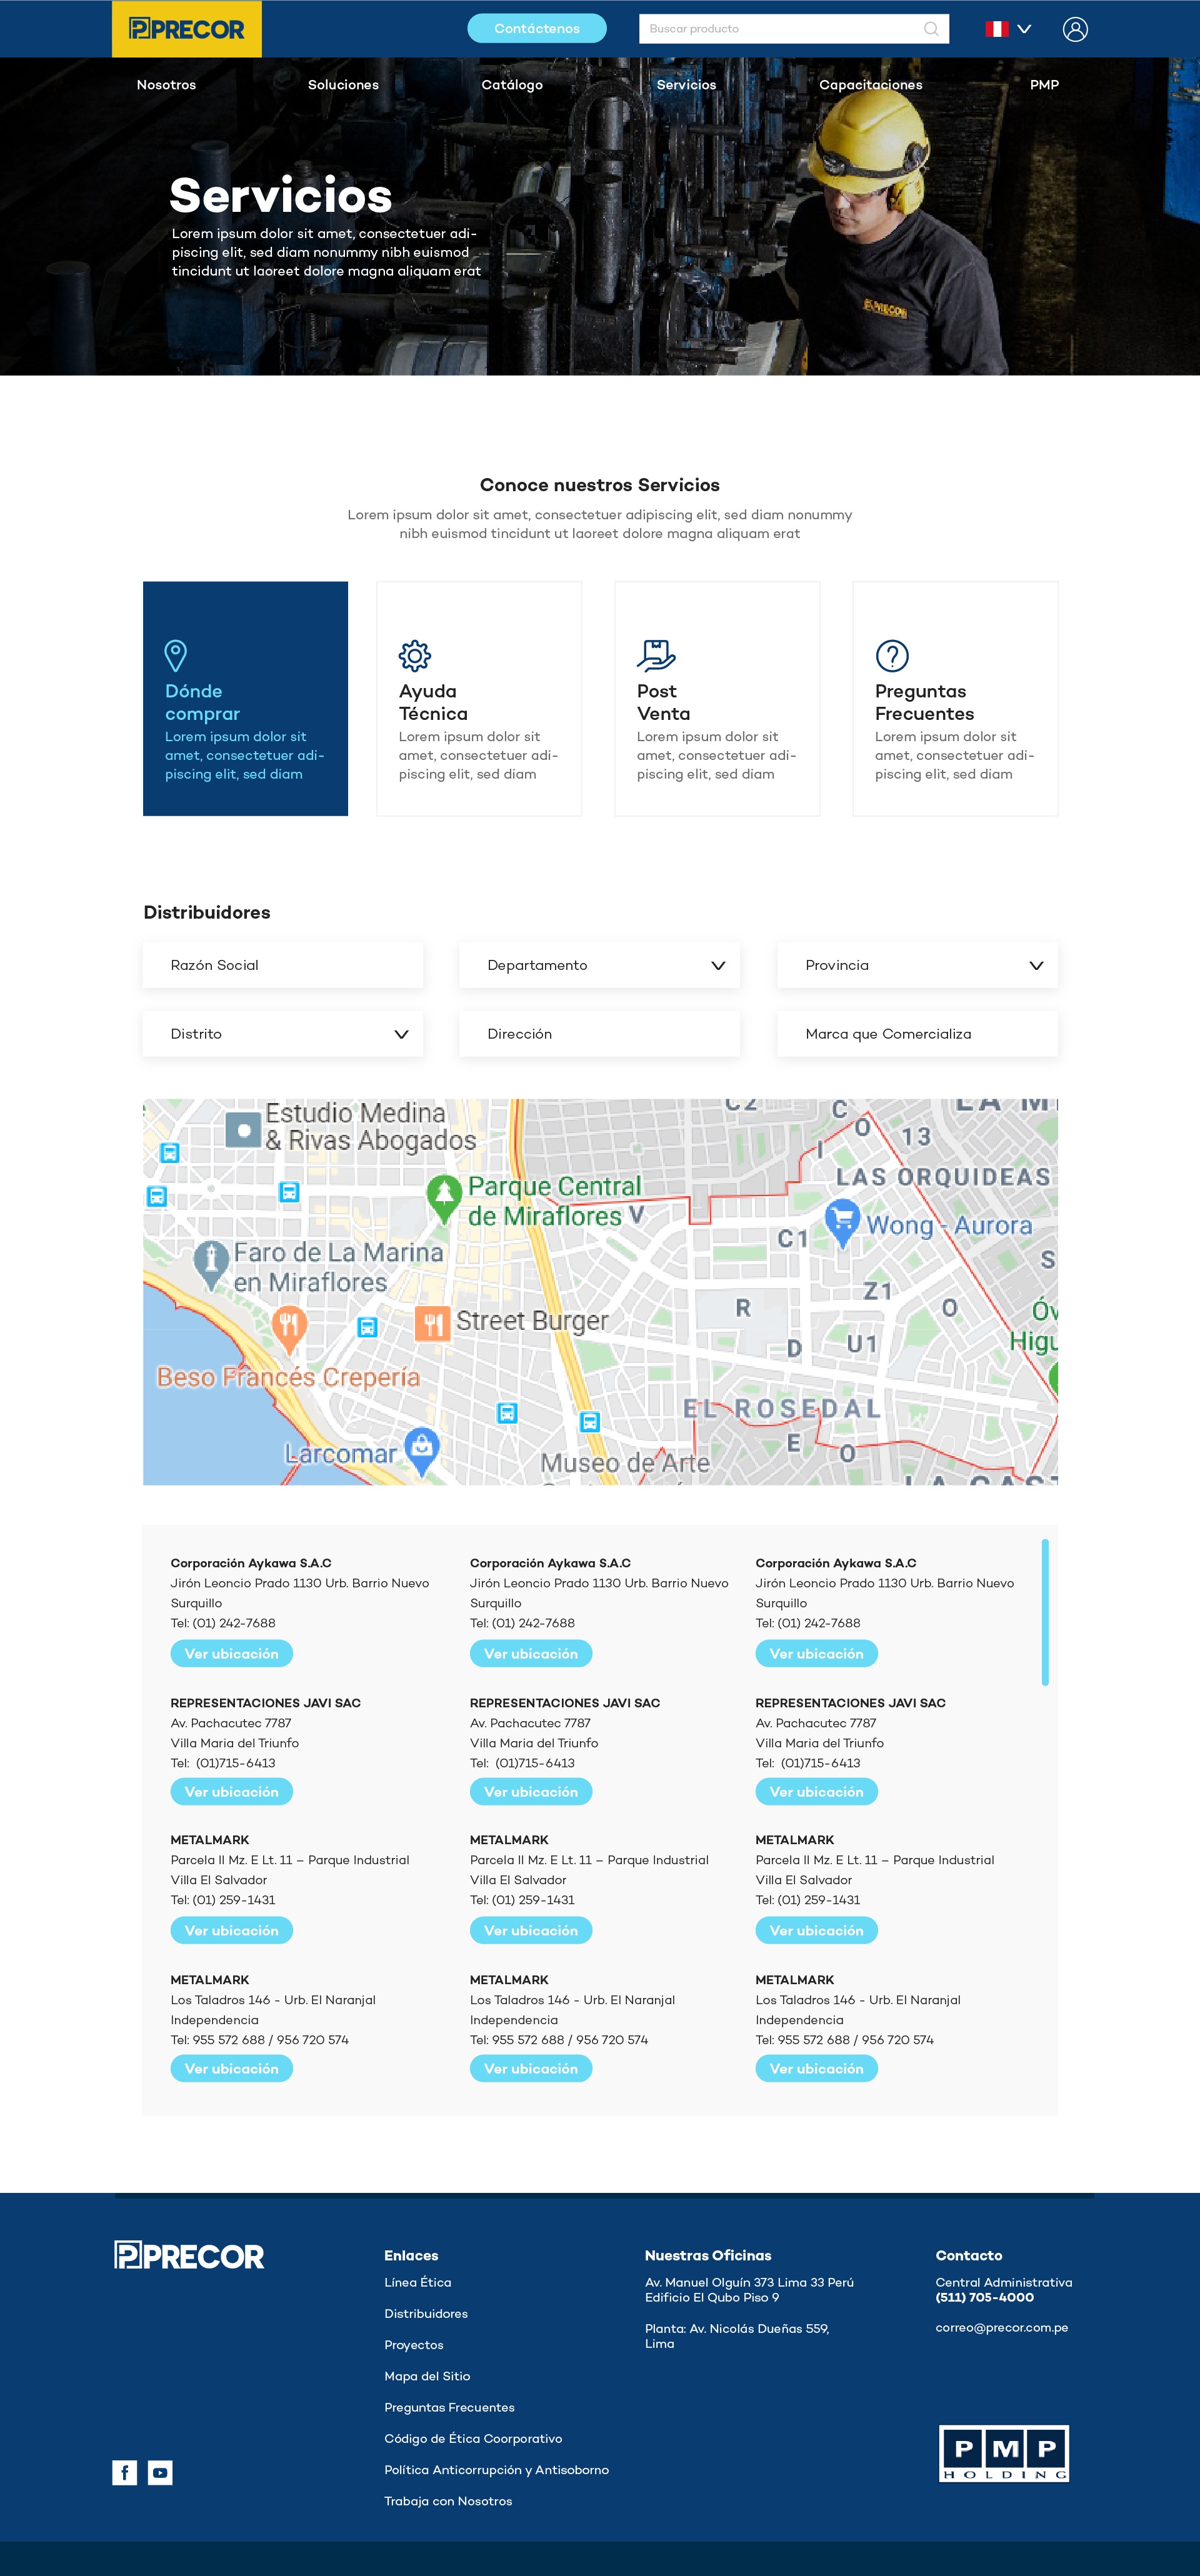Expand the country flag language chevron
This screenshot has width=1200, height=2576.
click(1024, 29)
